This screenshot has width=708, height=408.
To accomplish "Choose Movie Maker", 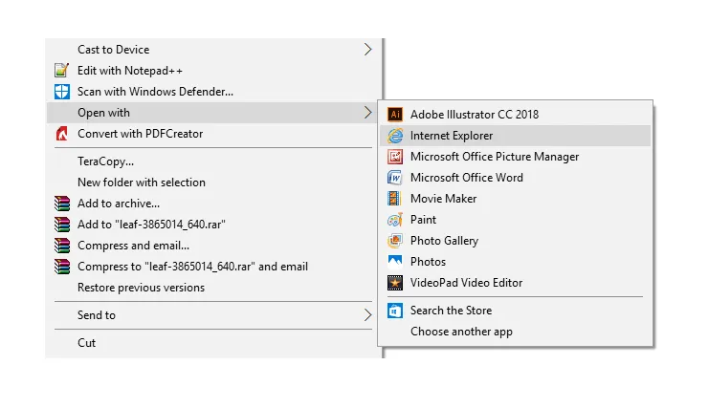I will [515, 199].
